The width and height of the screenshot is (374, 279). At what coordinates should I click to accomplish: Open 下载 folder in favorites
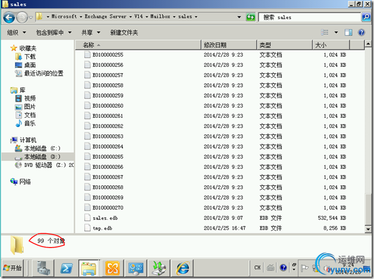click(x=30, y=57)
